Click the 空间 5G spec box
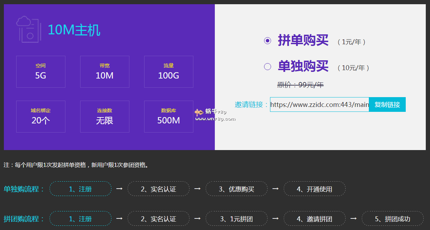This screenshot has width=430, height=230. tap(41, 72)
